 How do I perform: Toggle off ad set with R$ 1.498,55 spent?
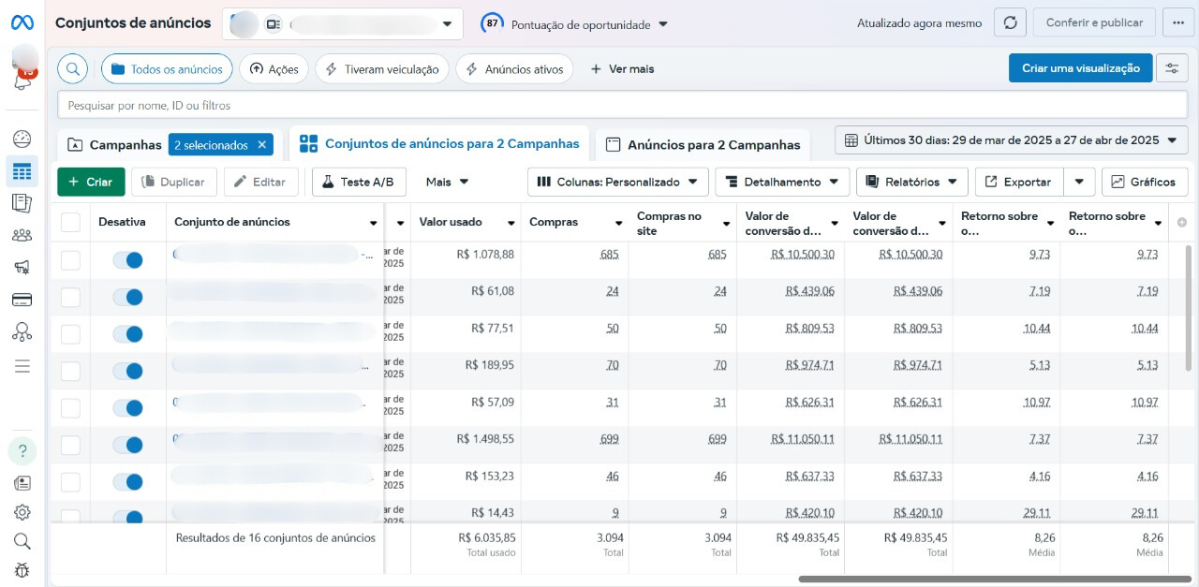tap(127, 445)
